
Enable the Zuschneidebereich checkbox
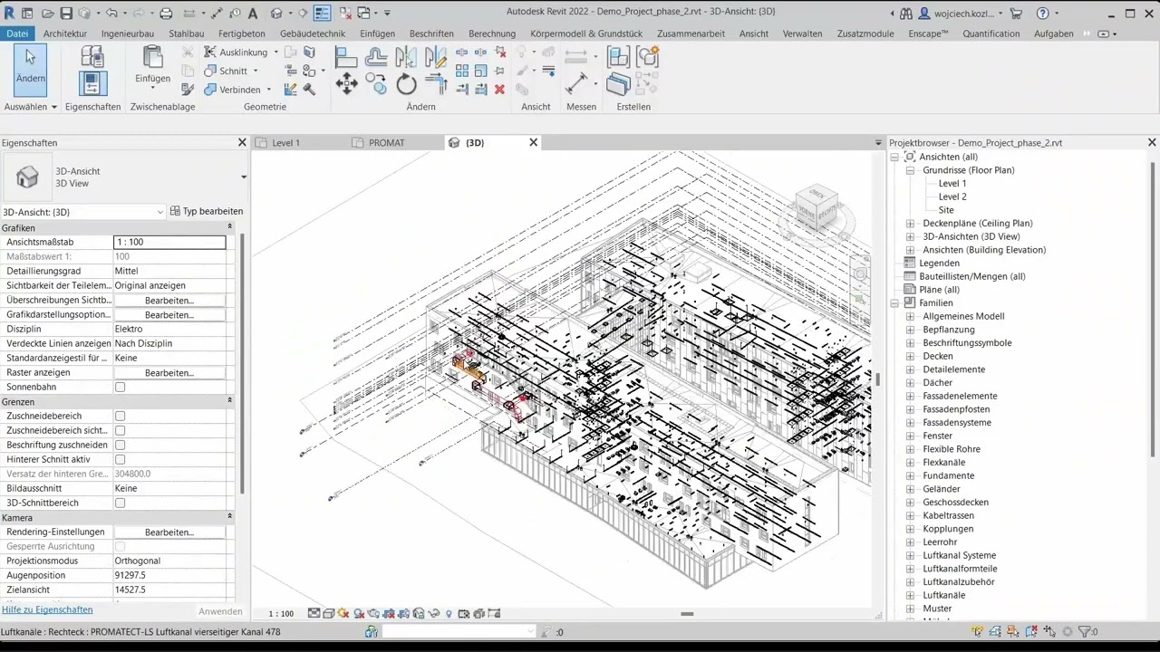[120, 416]
